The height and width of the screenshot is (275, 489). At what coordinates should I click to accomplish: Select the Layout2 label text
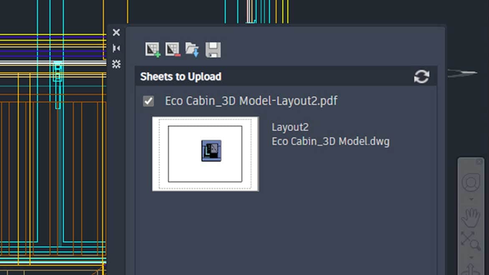click(290, 127)
